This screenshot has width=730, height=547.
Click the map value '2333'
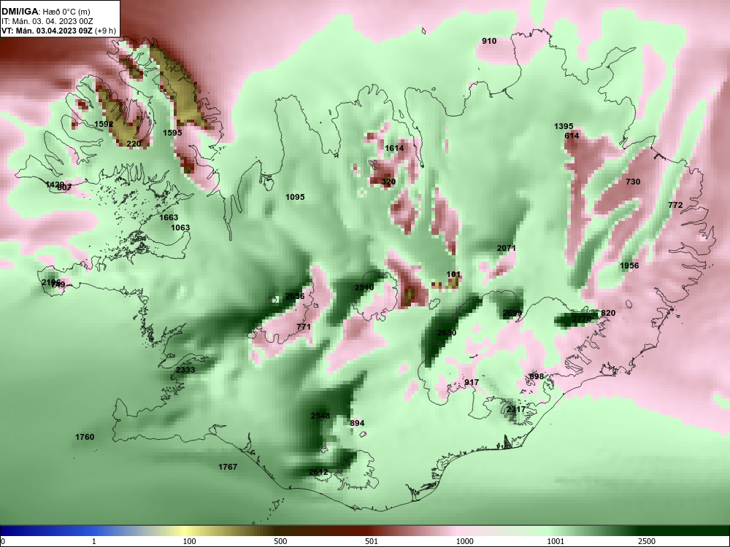point(185,371)
